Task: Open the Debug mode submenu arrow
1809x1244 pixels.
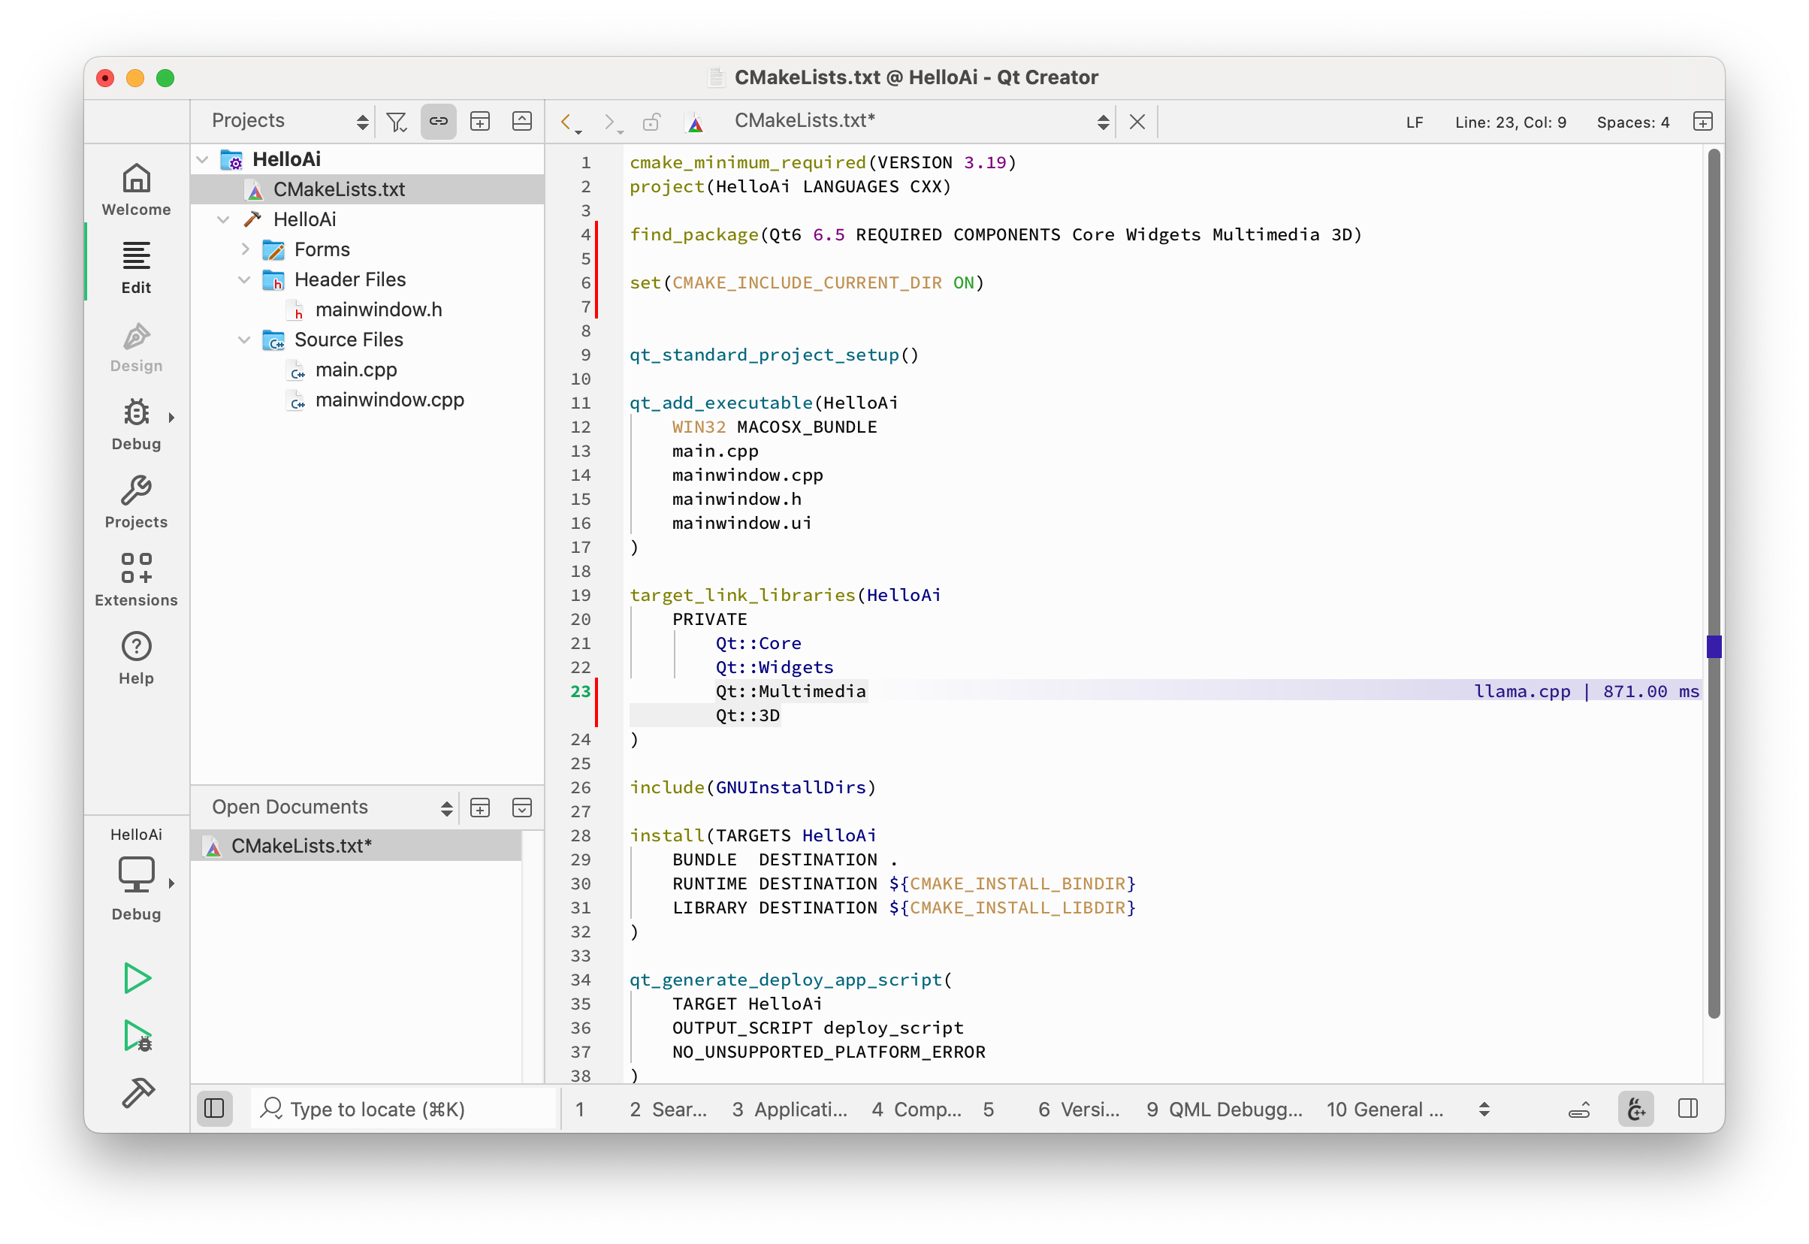Action: (x=171, y=418)
